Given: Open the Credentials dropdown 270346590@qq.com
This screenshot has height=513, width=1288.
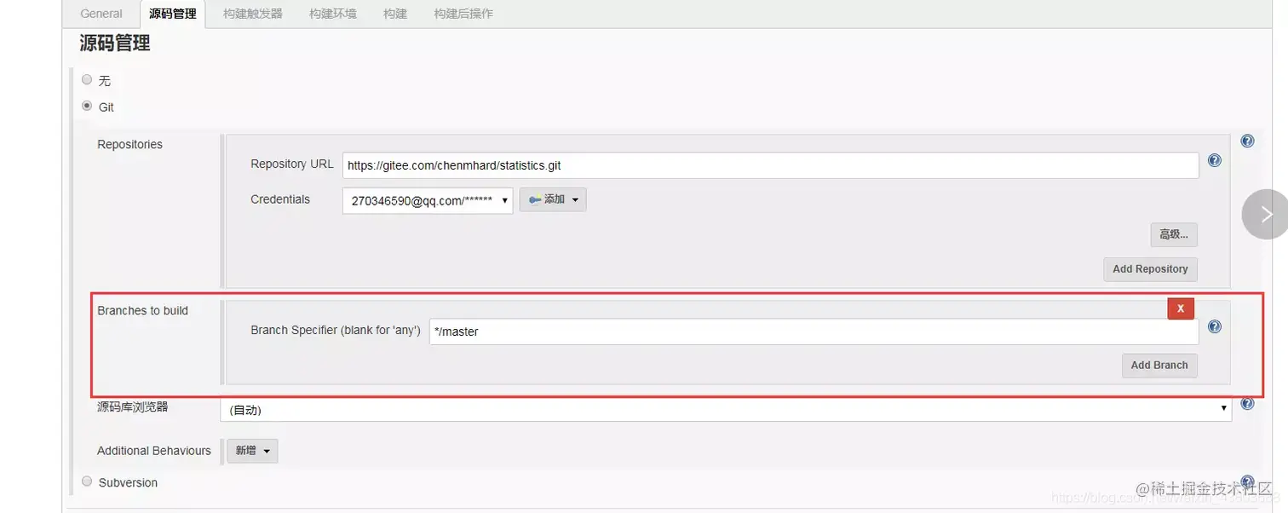Looking at the screenshot, I should 428,200.
